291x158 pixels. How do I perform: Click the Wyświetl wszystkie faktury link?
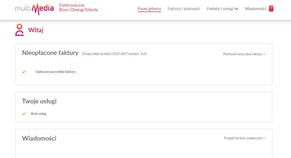click(244, 54)
